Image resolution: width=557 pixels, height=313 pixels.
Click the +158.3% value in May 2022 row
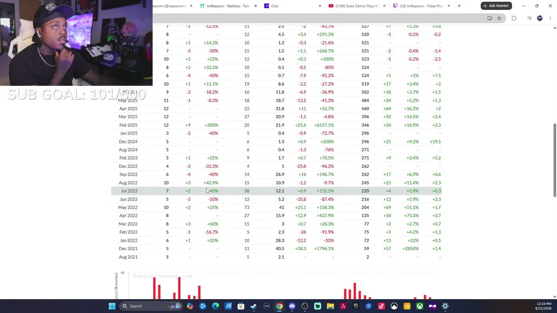[324, 207]
